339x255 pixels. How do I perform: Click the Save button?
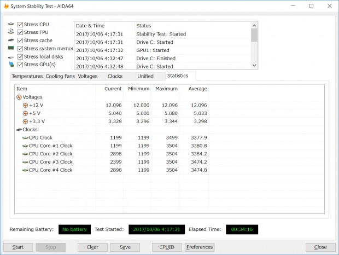pyautogui.click(x=125, y=247)
